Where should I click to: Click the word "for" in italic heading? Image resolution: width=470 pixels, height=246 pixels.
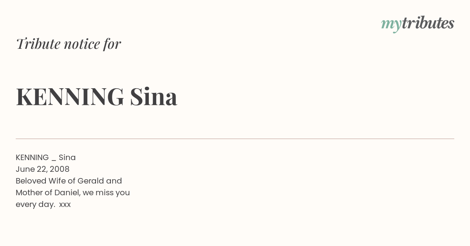[112, 44]
